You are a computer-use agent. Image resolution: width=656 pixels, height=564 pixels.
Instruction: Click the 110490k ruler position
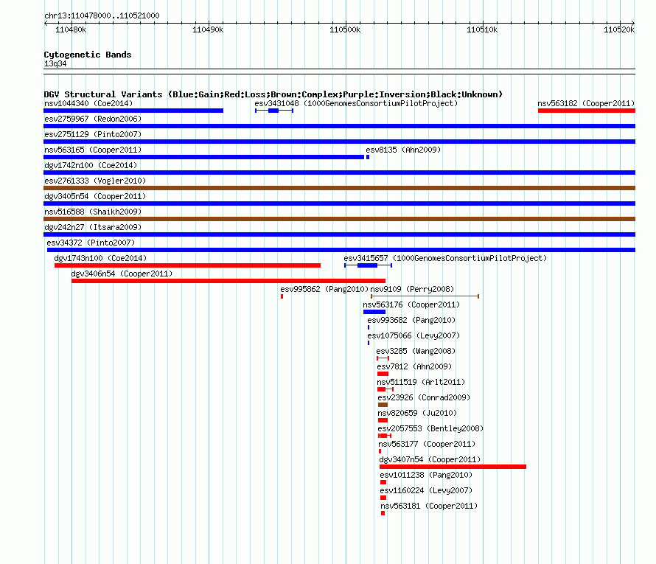(208, 29)
